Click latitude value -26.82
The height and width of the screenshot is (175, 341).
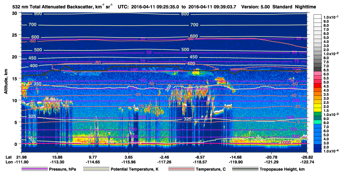click(x=307, y=157)
